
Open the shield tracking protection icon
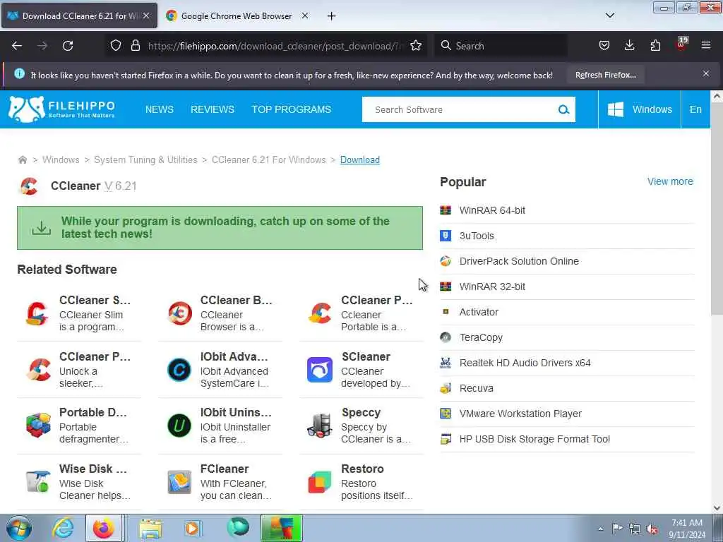point(116,45)
